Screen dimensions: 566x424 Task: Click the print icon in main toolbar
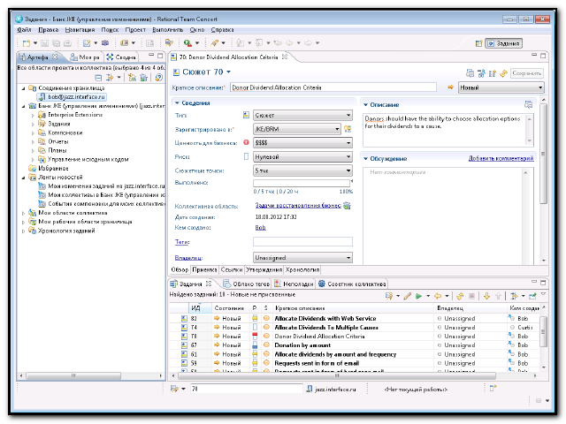pos(67,43)
